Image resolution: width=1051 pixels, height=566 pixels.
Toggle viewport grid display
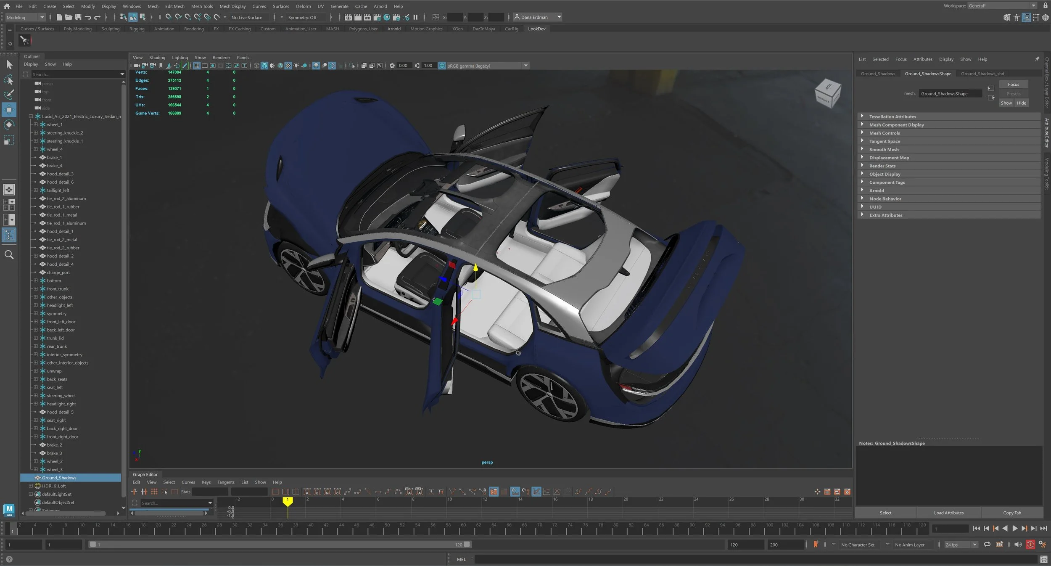196,66
